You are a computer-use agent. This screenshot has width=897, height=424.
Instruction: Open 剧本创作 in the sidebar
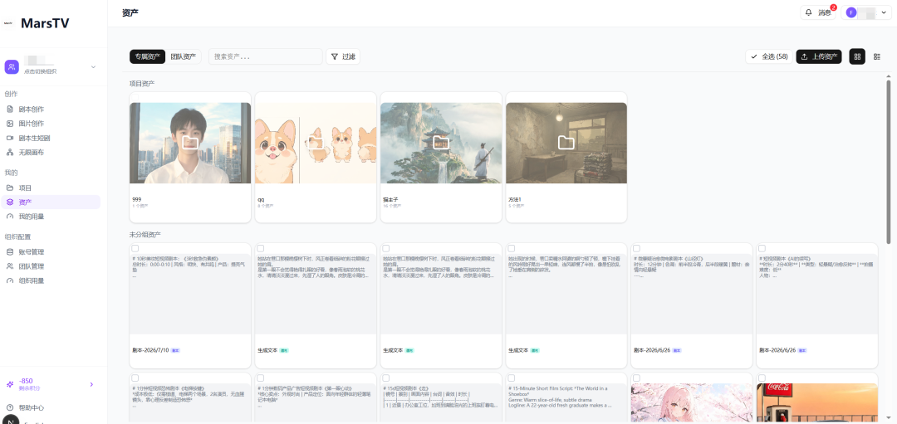click(31, 110)
